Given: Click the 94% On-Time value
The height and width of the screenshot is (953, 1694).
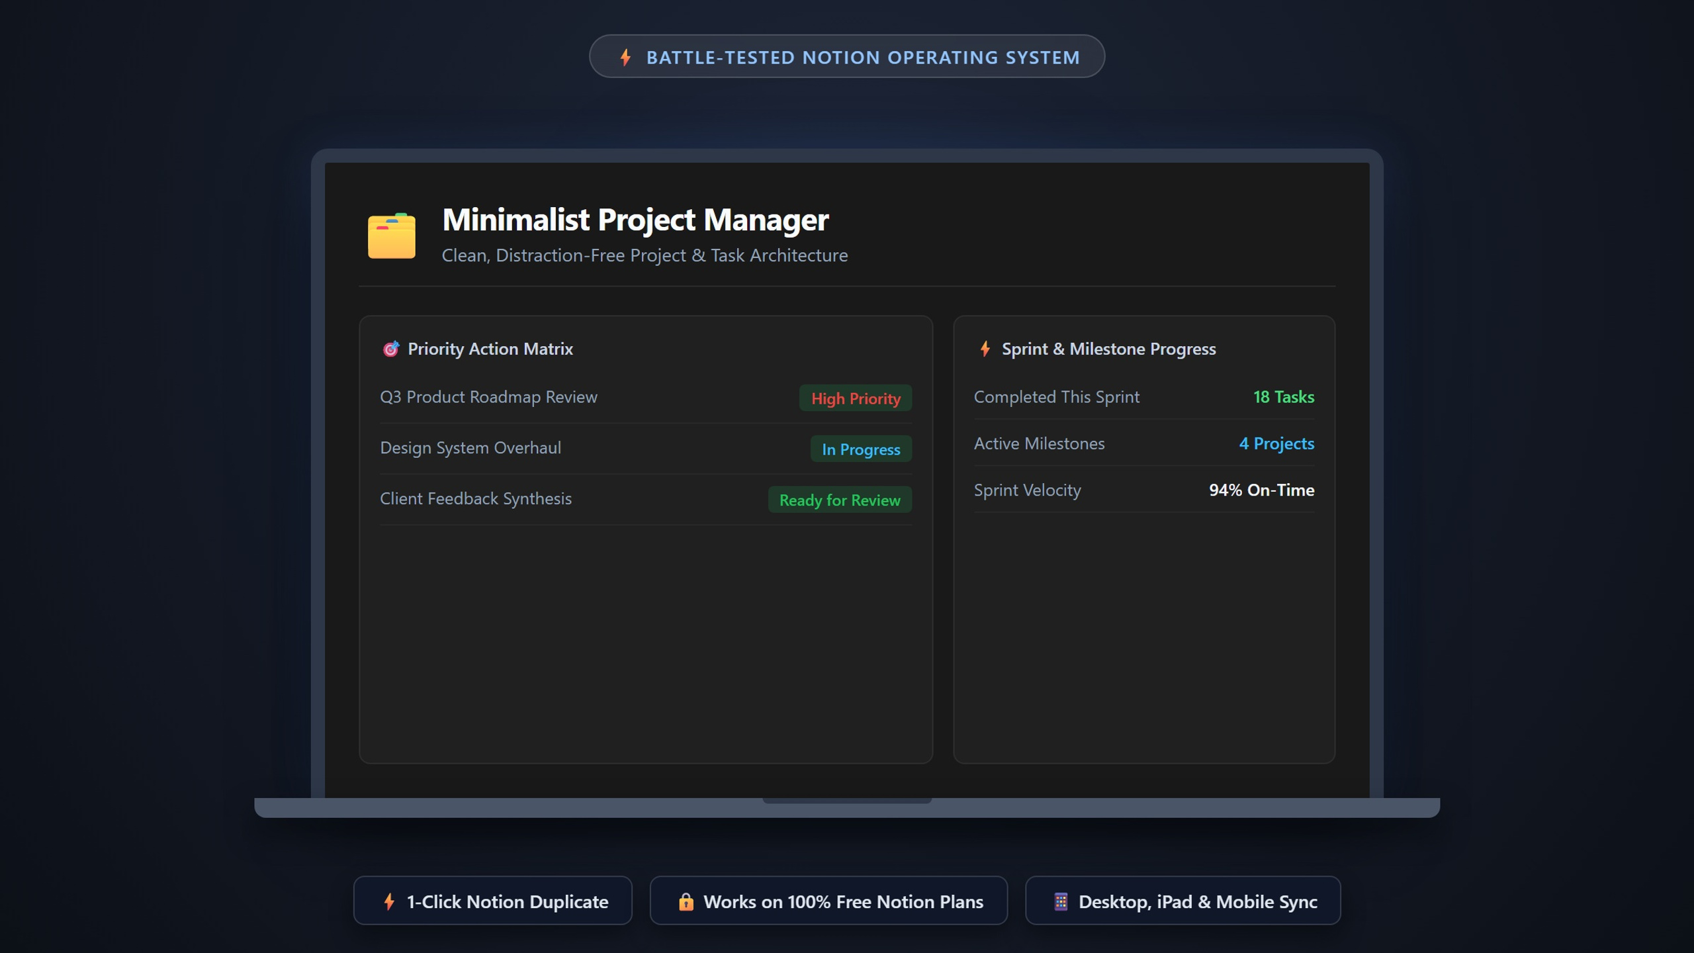Looking at the screenshot, I should click(1262, 490).
